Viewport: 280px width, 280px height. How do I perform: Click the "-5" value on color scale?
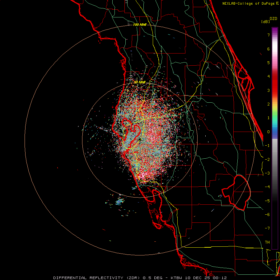(267, 201)
